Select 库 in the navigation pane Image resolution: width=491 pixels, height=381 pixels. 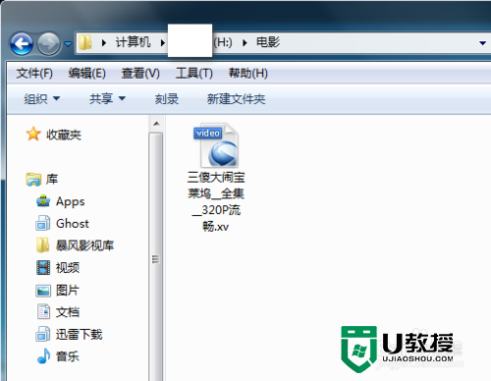coord(52,179)
